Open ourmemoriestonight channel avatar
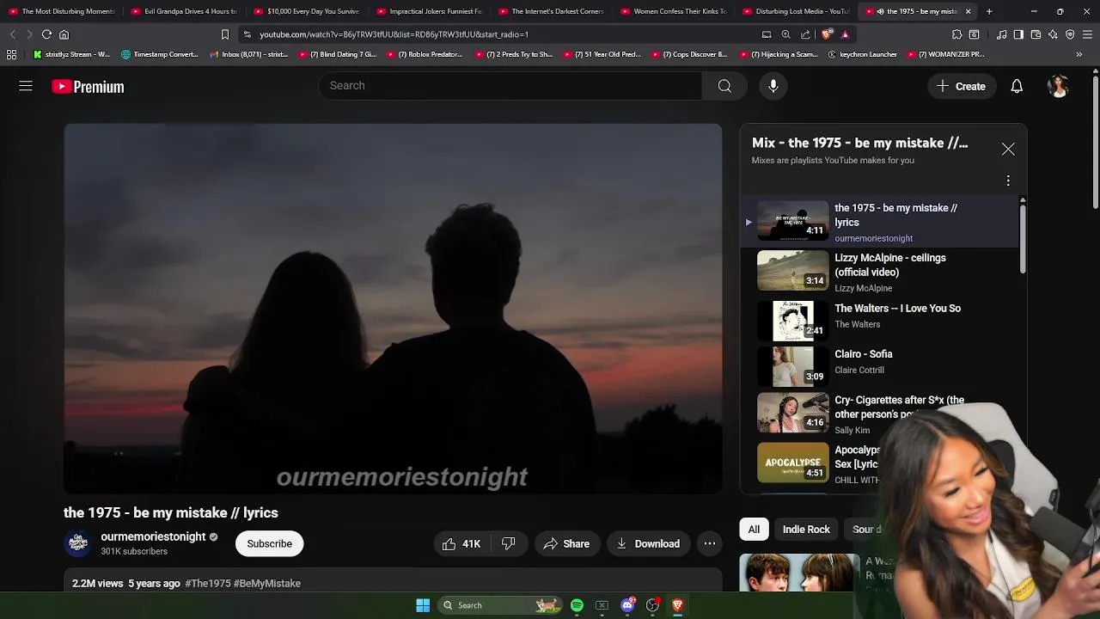1100x619 pixels. coord(78,543)
